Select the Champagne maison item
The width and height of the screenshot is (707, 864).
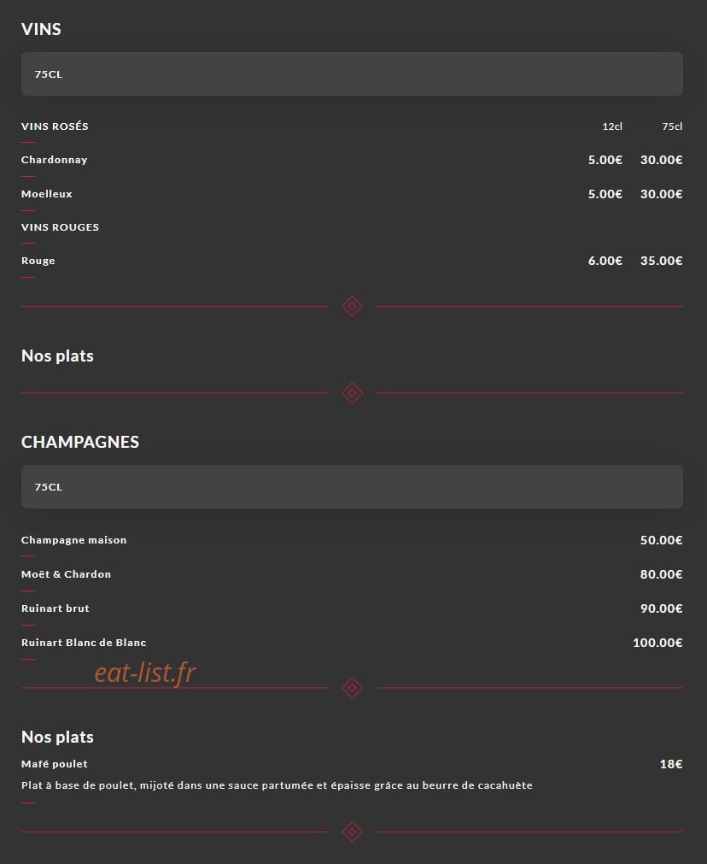73,540
